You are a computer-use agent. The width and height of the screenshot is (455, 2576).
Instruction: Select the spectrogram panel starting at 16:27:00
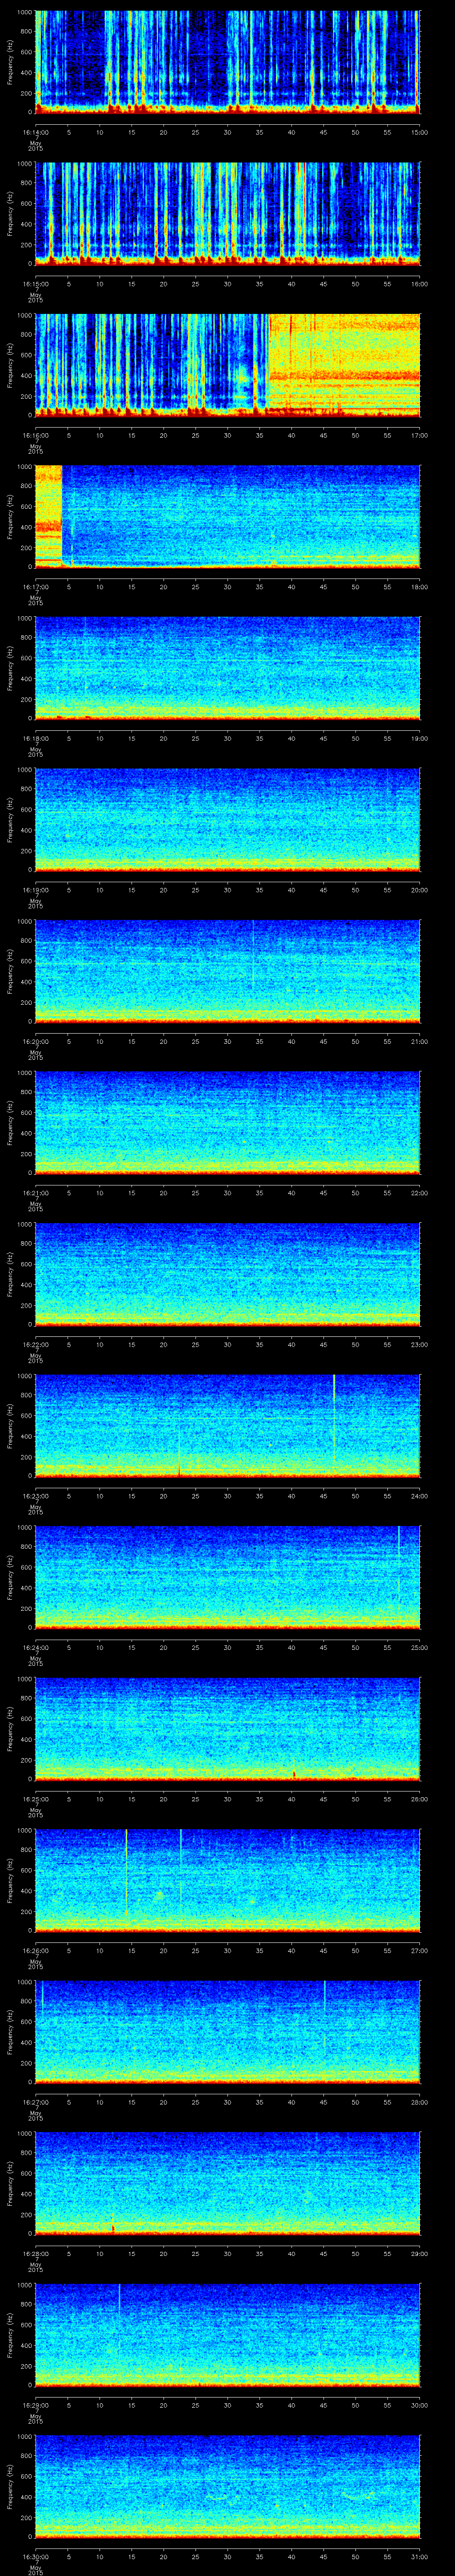[227, 2032]
